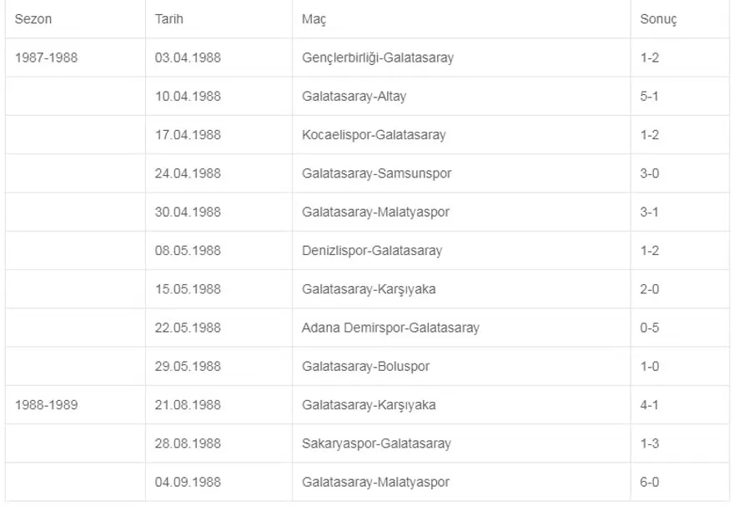Click the date 03.04.1988

tap(188, 58)
